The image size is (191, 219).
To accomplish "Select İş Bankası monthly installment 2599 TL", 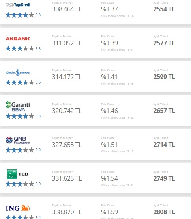I will tap(164, 77).
